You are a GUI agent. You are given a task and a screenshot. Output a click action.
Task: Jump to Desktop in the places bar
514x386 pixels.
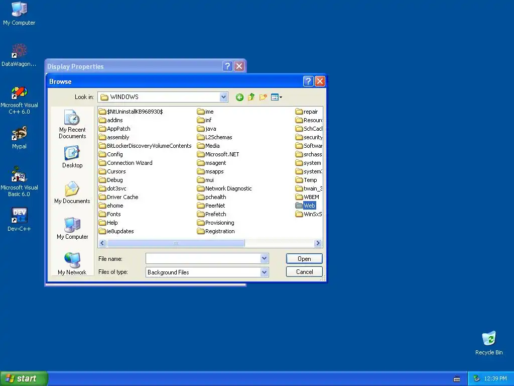[x=72, y=157]
